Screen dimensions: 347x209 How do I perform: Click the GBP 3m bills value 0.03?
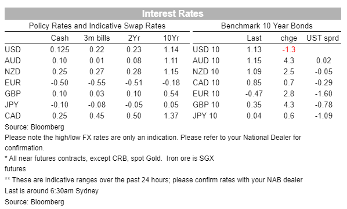(97, 93)
